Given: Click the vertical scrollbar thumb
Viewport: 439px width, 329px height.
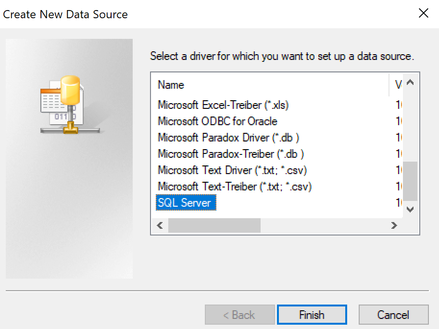Looking at the screenshot, I should 410,181.
